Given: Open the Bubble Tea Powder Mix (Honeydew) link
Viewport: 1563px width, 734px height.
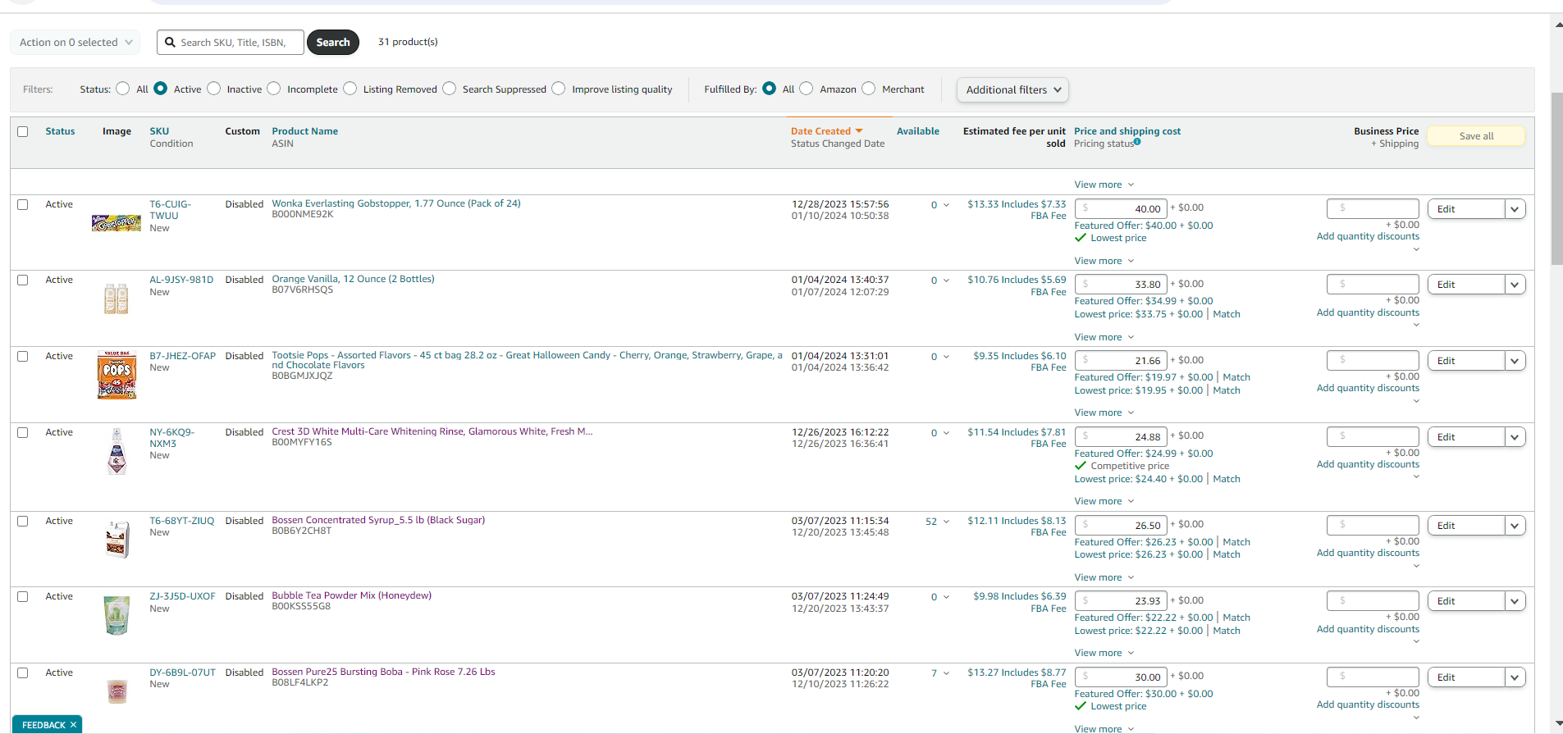Looking at the screenshot, I should click(351, 595).
